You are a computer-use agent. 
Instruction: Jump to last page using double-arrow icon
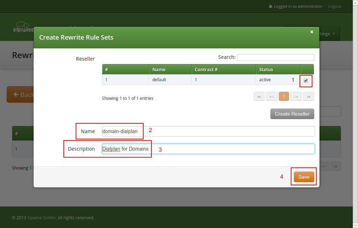point(308,96)
